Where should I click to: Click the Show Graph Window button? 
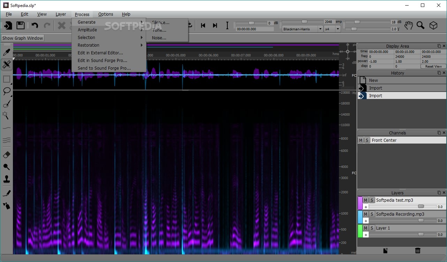[23, 38]
